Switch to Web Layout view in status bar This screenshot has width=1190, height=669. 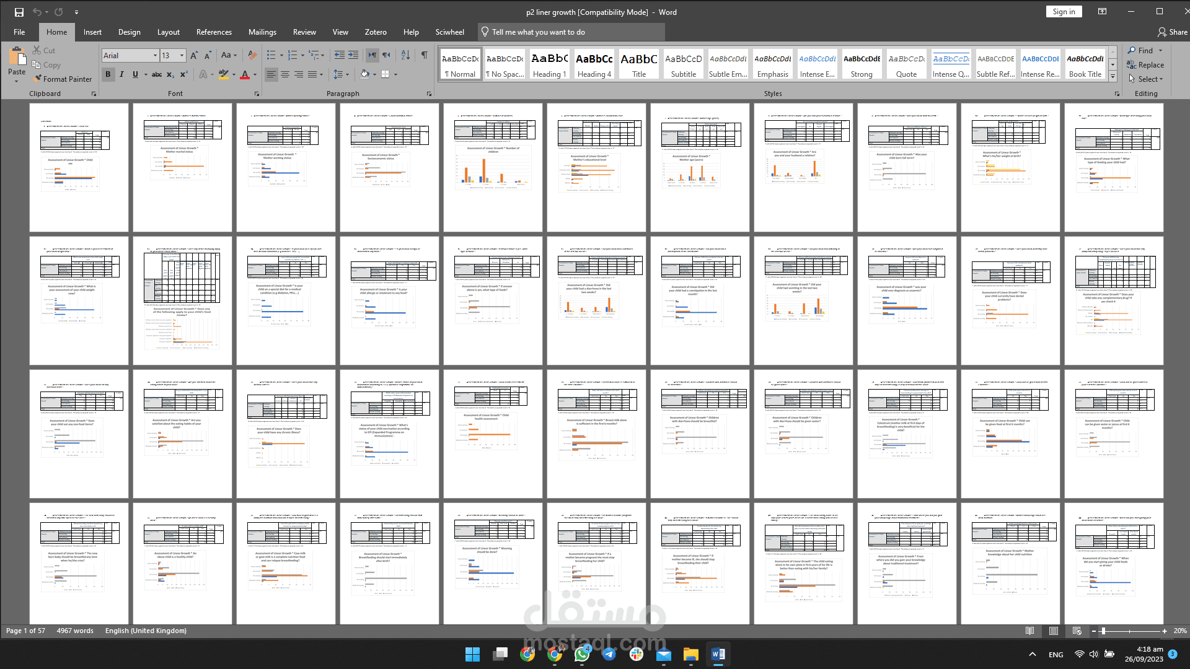pyautogui.click(x=1077, y=631)
